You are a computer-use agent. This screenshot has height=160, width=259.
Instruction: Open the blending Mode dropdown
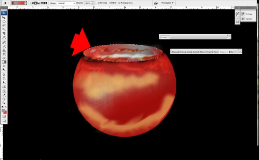[x=66, y=3]
